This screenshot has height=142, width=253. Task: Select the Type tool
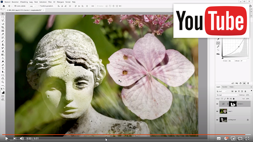(3, 68)
